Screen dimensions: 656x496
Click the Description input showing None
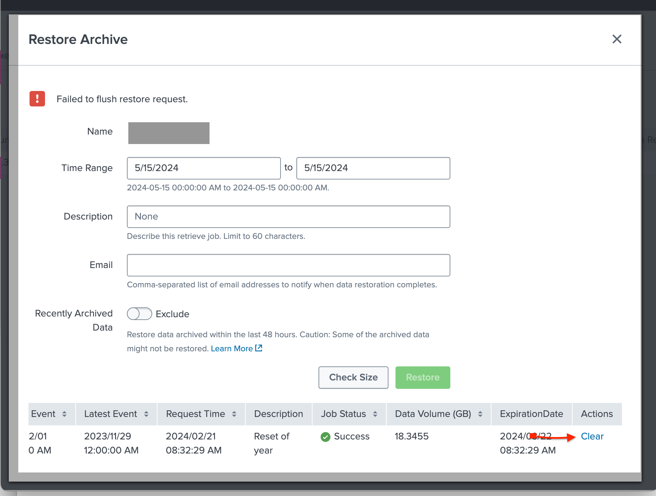pyautogui.click(x=288, y=216)
